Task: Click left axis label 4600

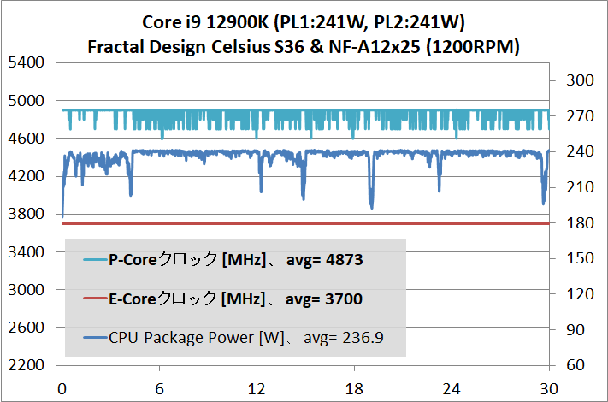Action: [26, 139]
